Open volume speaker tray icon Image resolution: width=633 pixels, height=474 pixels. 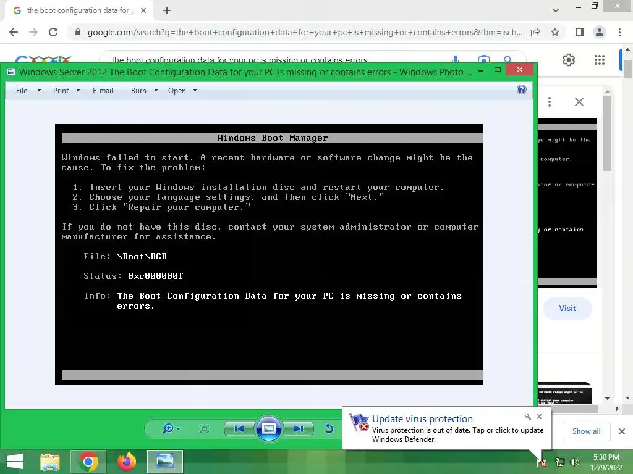coord(574,462)
